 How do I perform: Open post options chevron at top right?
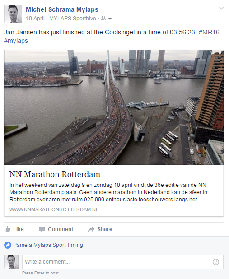pos(221,8)
